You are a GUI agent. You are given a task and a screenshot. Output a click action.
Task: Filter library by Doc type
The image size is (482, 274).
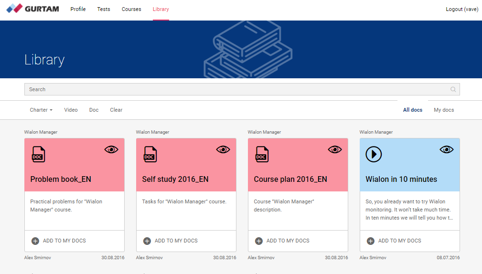(x=94, y=110)
